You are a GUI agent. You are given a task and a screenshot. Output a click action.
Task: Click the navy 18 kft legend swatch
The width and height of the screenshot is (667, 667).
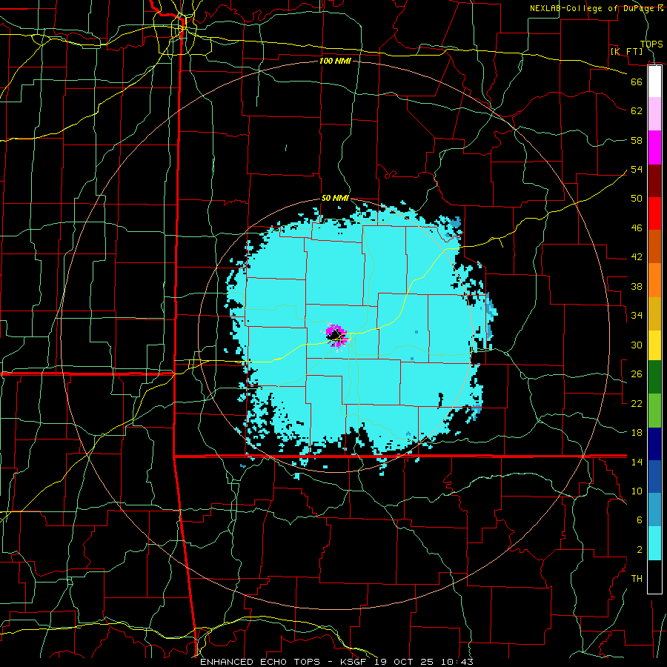click(654, 444)
